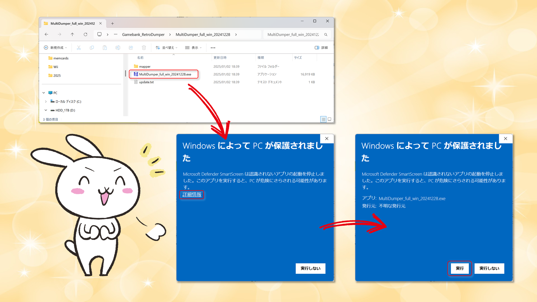Image resolution: width=537 pixels, height=302 pixels.
Task: Click the Copy icon in toolbar
Action: [x=92, y=48]
